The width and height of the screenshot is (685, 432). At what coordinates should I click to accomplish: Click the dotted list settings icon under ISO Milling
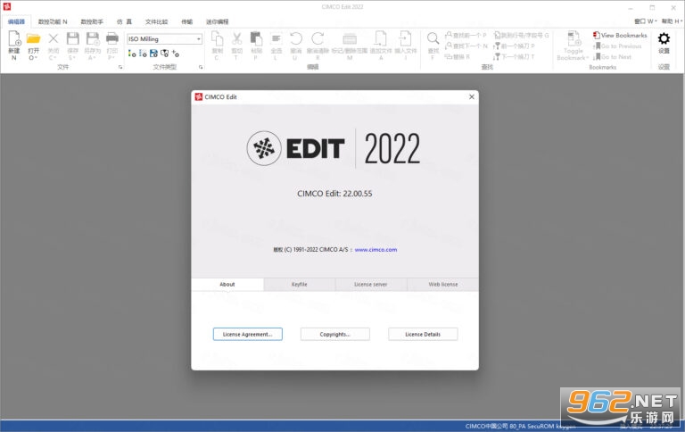[x=143, y=54]
